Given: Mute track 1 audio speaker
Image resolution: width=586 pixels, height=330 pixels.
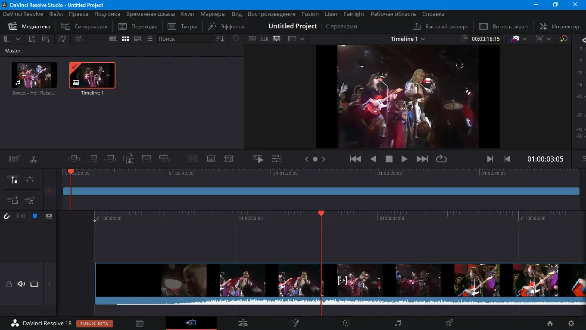Looking at the screenshot, I should (21, 284).
